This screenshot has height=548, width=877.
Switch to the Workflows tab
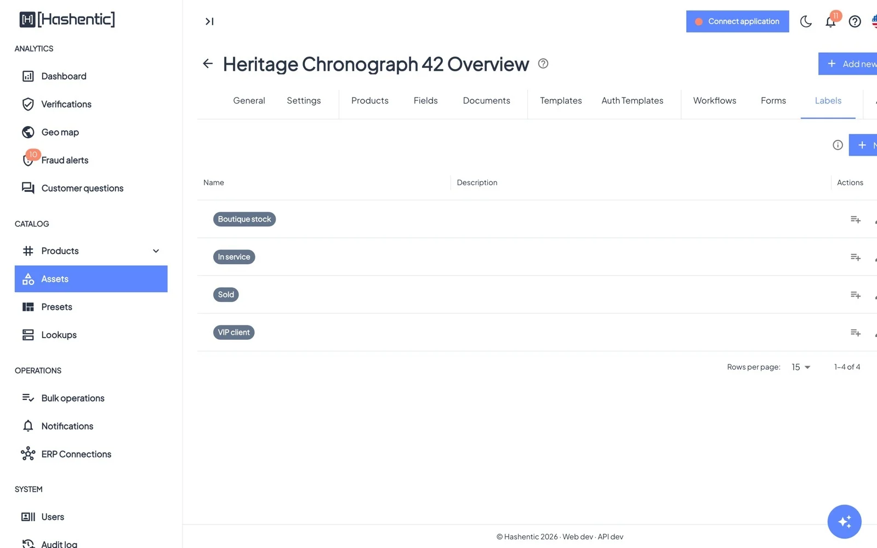[x=714, y=101]
